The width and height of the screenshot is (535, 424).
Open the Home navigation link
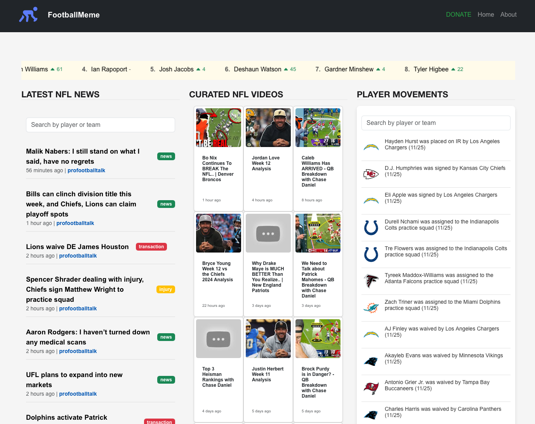[485, 15]
